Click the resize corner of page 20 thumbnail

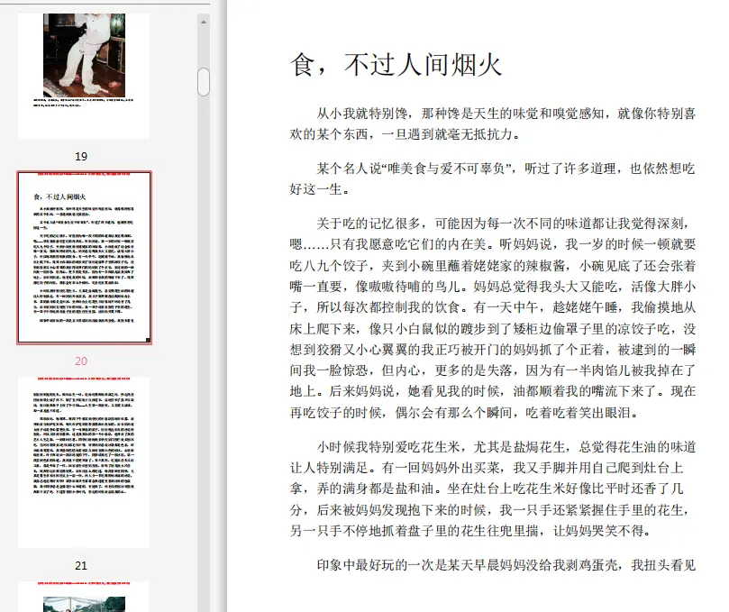coord(149,340)
